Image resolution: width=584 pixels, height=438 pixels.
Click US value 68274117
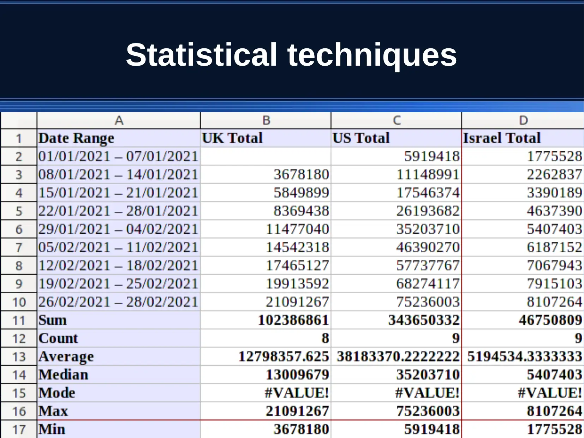click(396, 284)
